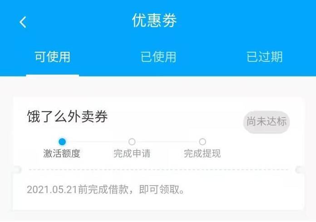Tap the right notch of the coupon card

point(300,170)
